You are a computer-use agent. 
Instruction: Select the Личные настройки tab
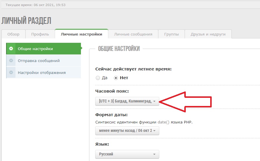[x=82, y=34]
